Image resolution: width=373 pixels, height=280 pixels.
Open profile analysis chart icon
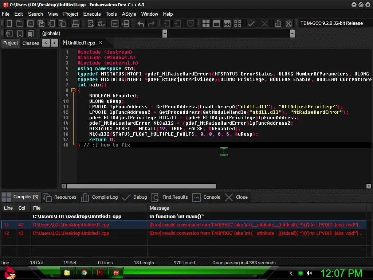(x=278, y=24)
